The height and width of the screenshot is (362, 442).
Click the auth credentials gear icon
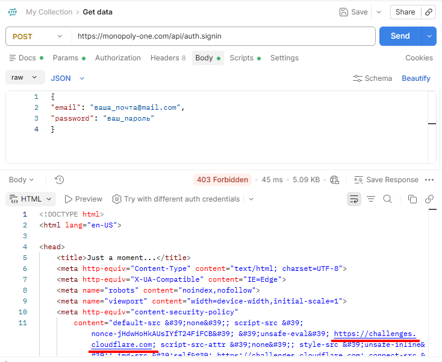pyautogui.click(x=116, y=199)
